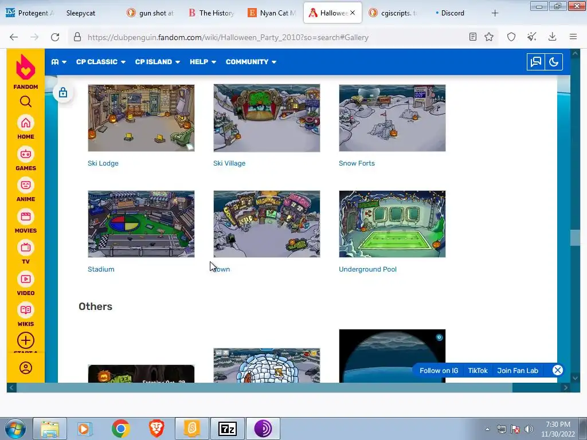Click the page lock icon
Screen dimensions: 587x440
pos(63,92)
